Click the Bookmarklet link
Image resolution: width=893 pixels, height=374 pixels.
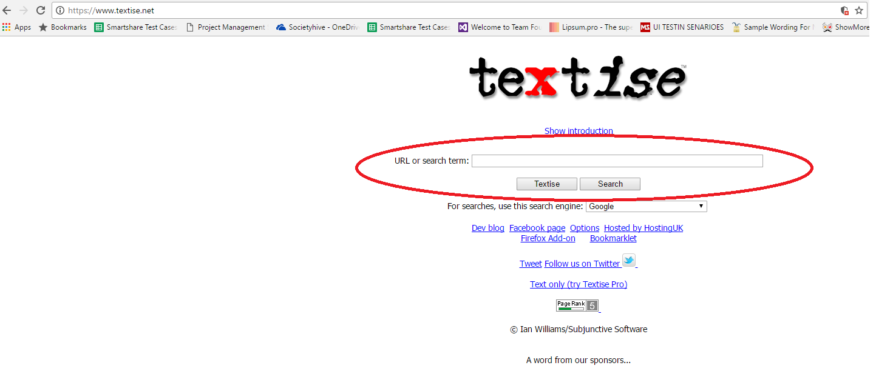tap(613, 238)
